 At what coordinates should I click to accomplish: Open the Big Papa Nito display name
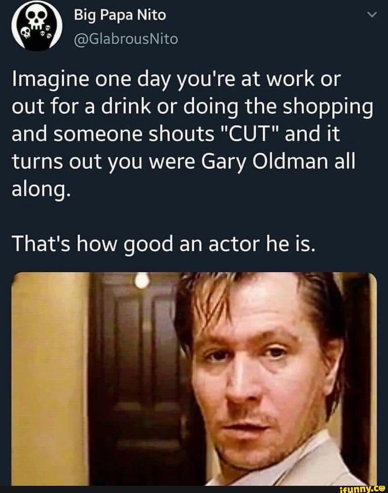click(120, 15)
